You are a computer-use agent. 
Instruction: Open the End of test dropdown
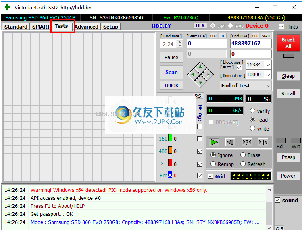coord(246,85)
